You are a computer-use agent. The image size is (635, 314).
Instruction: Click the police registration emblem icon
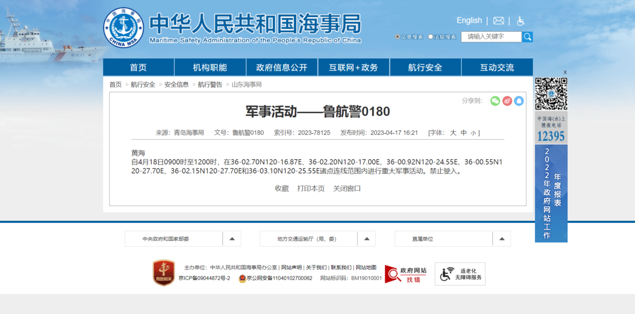[242, 278]
